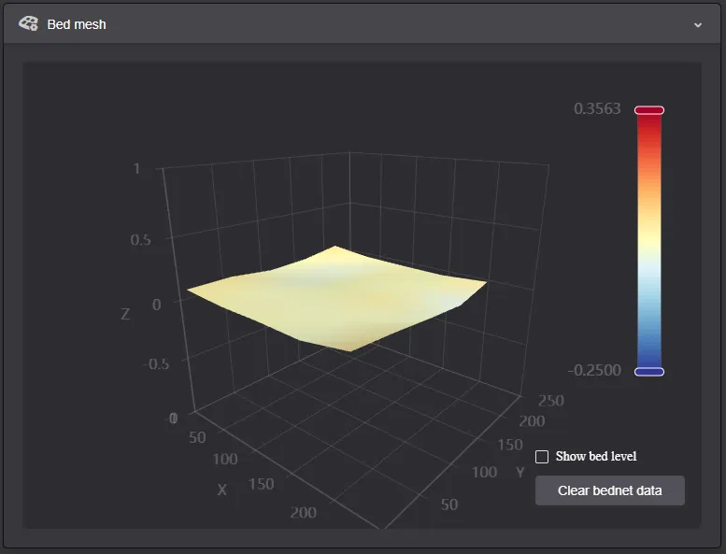
Task: Click the vertical color gradient bar
Action: [x=649, y=241]
